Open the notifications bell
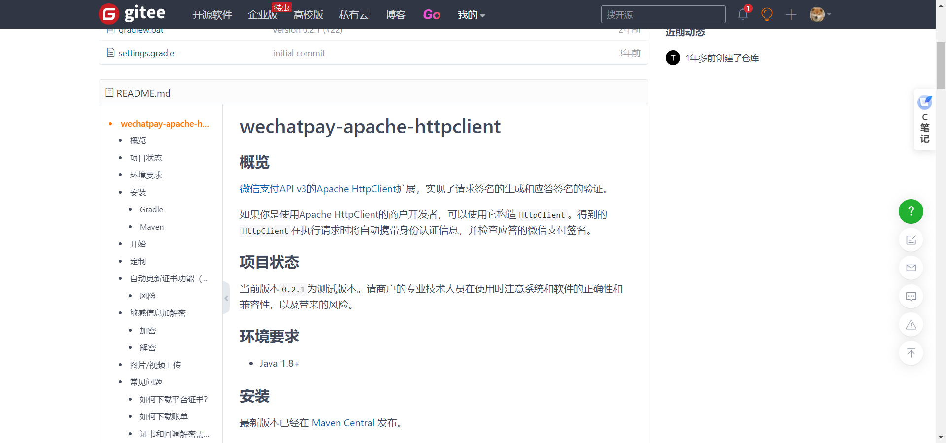946x443 pixels. (x=743, y=14)
